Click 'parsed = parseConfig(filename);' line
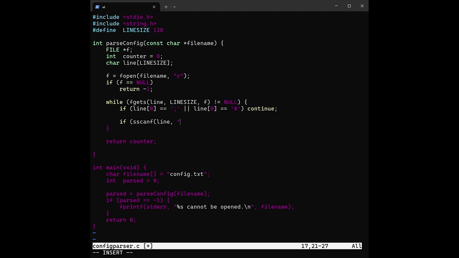This screenshot has width=459, height=258. pos(158,194)
